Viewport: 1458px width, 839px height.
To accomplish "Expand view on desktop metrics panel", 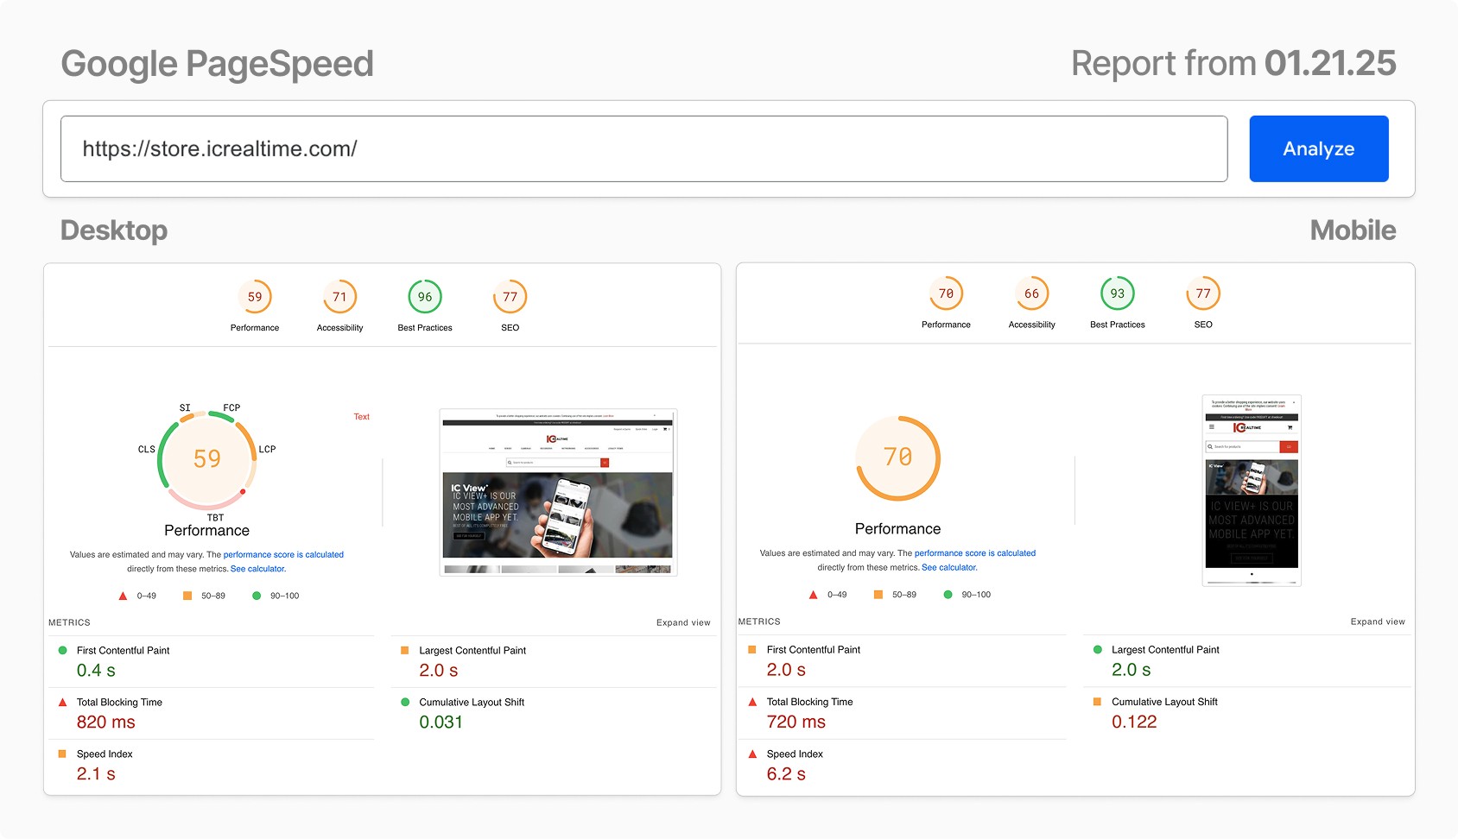I will pyautogui.click(x=683, y=621).
